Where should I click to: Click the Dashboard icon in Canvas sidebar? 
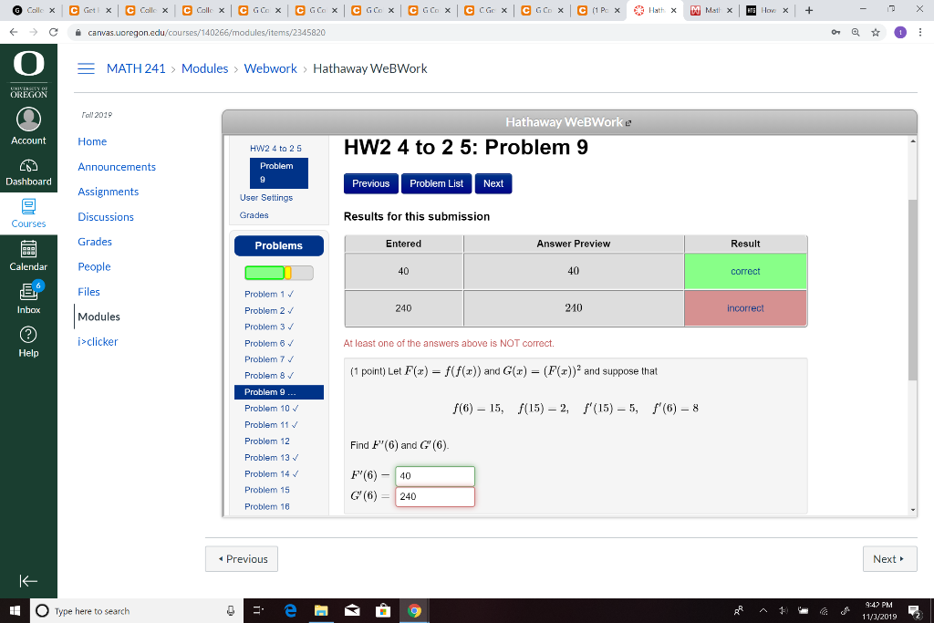click(x=28, y=164)
